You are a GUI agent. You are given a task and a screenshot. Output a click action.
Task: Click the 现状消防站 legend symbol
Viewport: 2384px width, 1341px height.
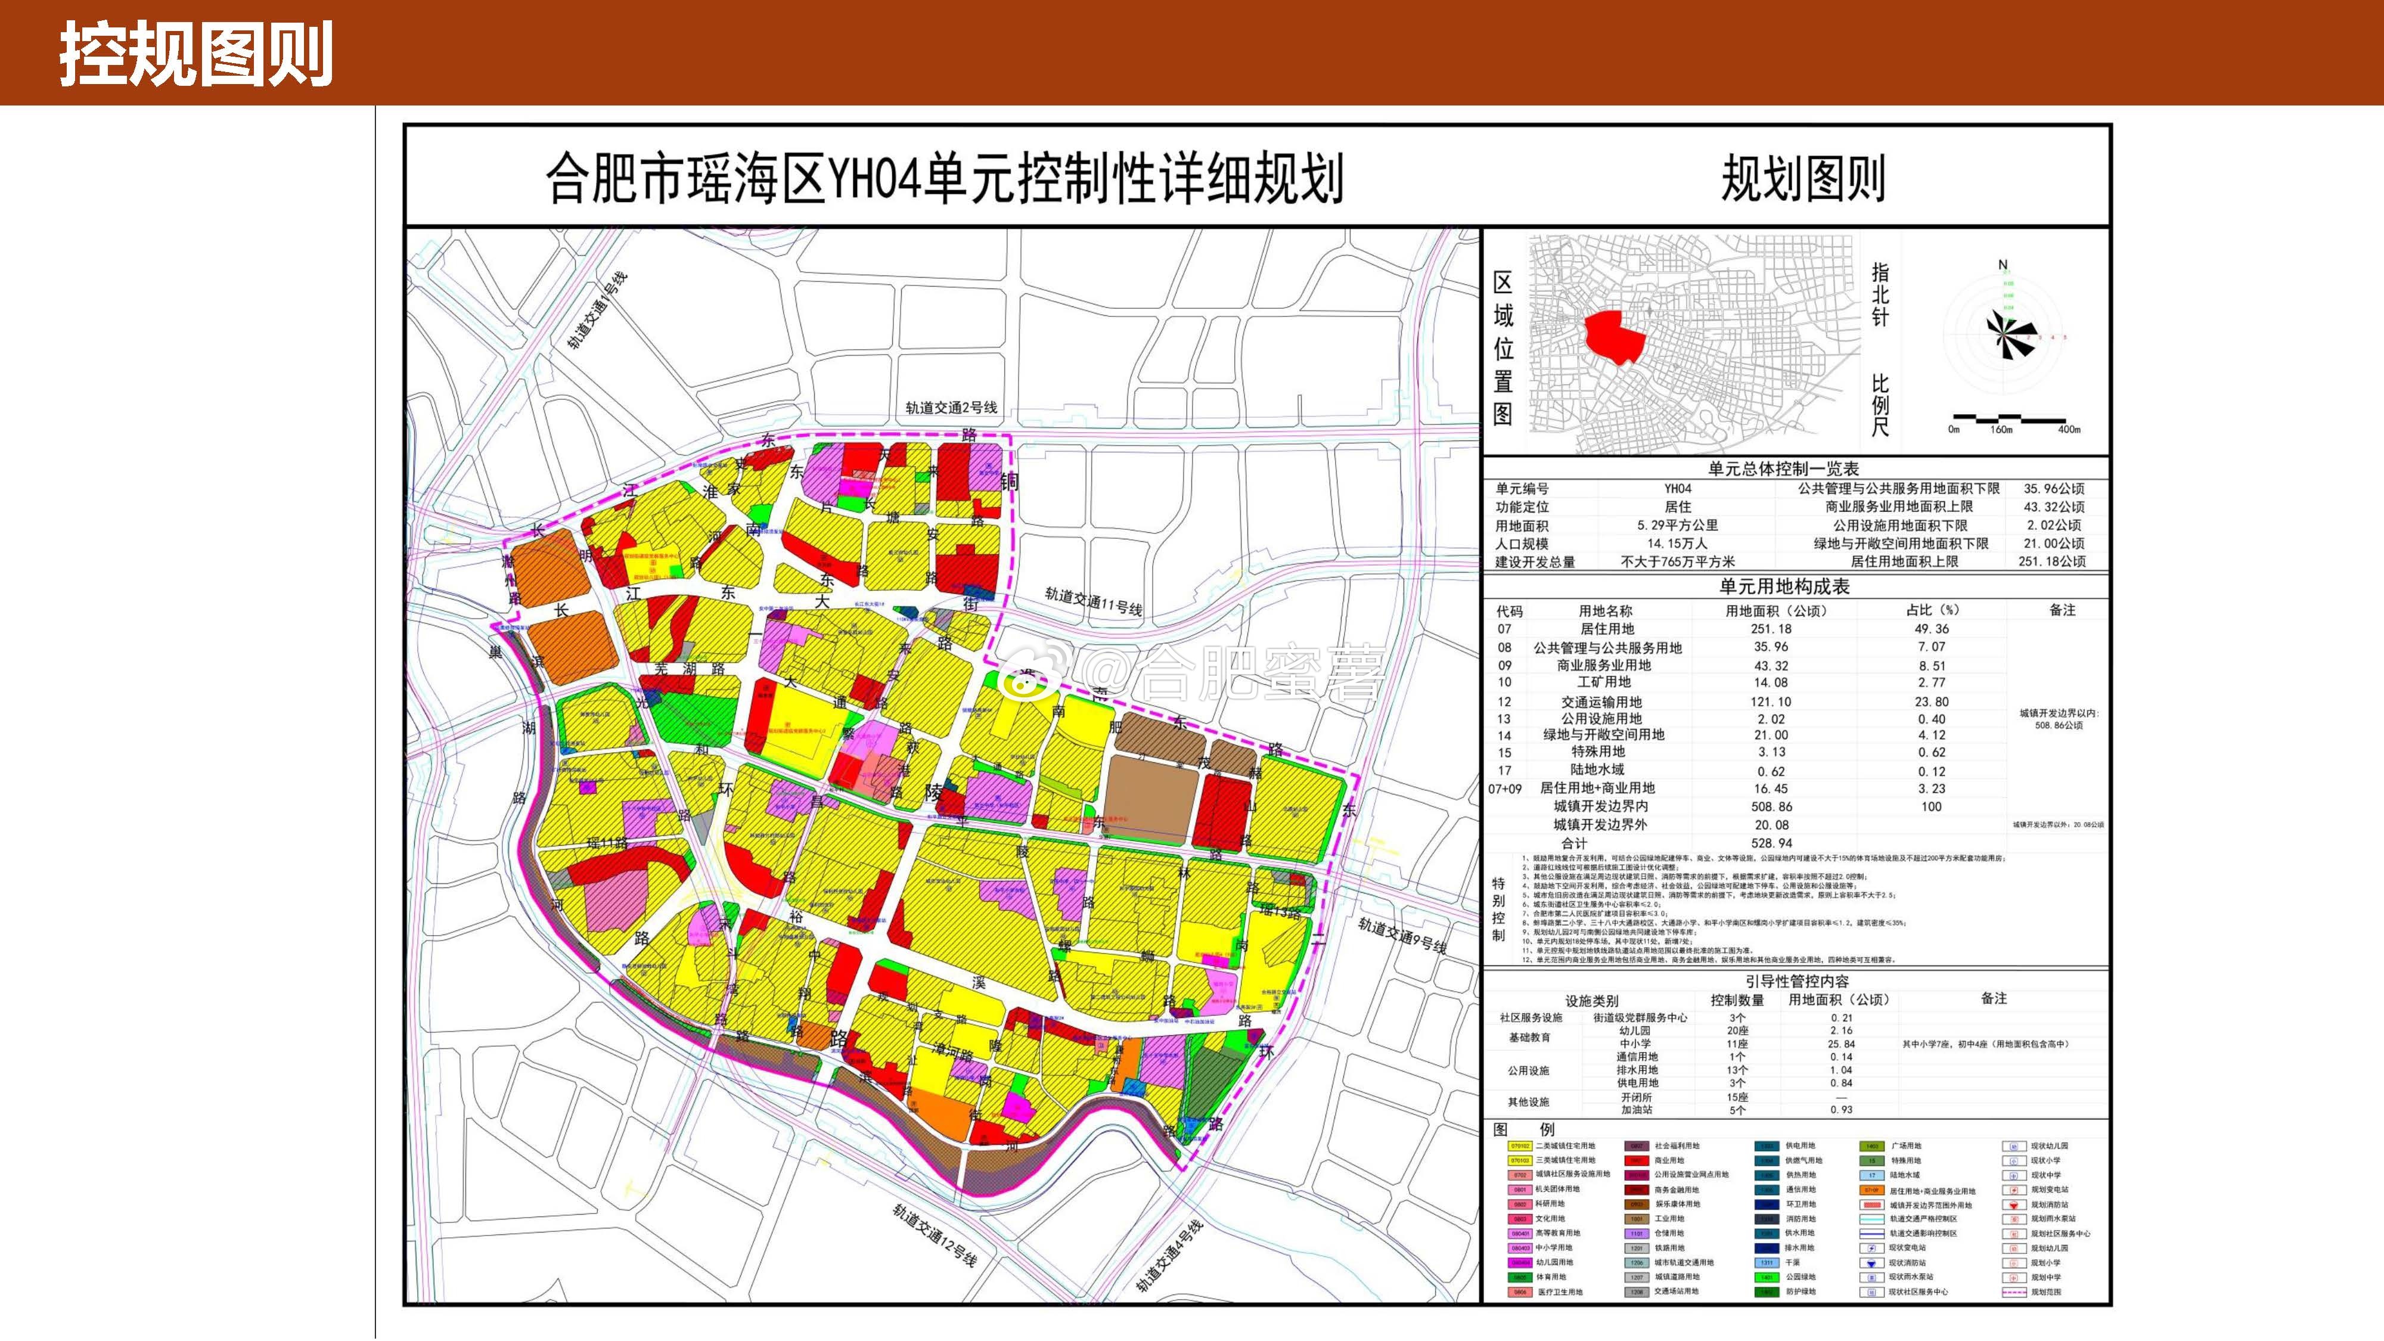[x=1871, y=1262]
